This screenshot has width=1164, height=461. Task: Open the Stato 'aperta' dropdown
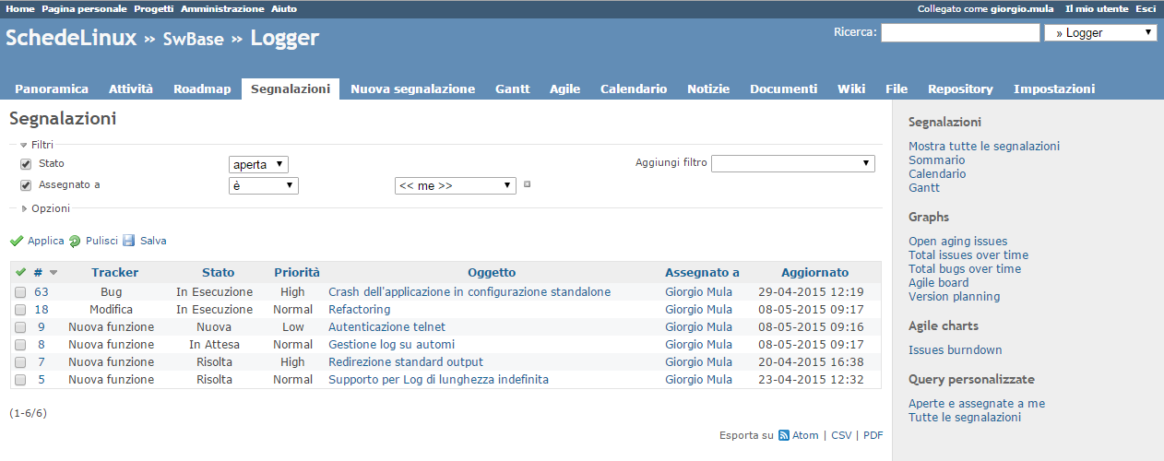point(258,164)
